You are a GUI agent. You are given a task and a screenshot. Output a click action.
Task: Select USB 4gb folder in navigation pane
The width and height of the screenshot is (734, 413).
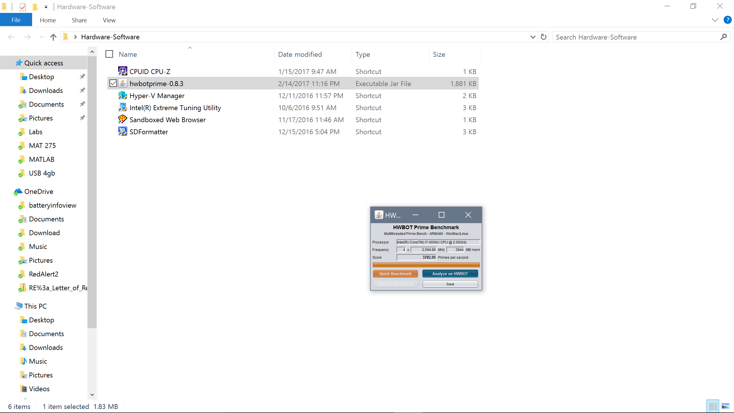[42, 173]
